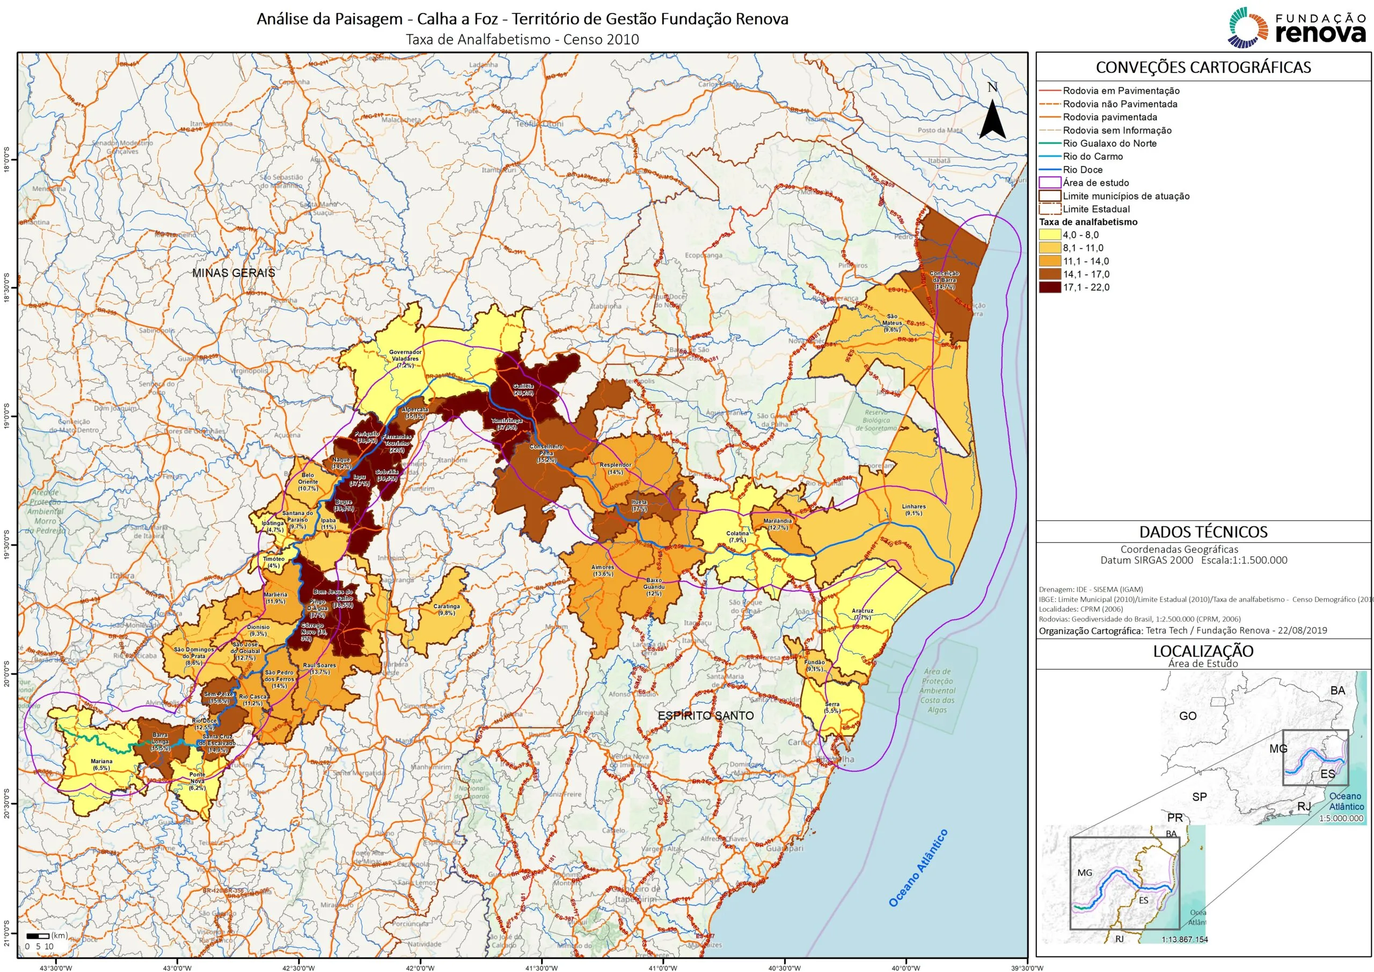Click the Rodovia pavimentada legend line

pyautogui.click(x=1050, y=118)
